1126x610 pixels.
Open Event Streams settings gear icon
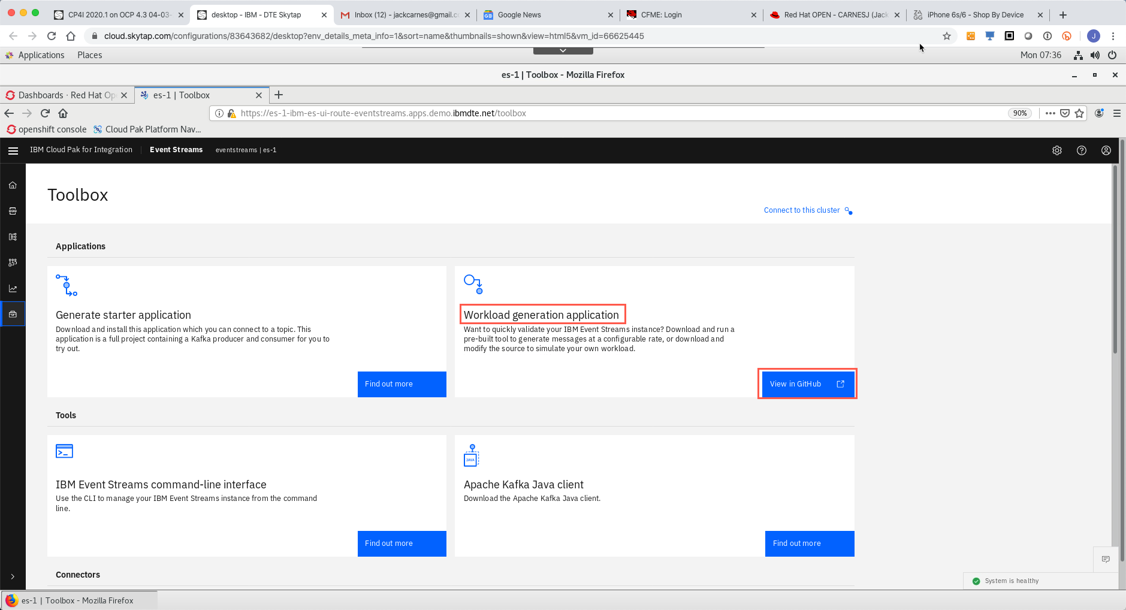pyautogui.click(x=1057, y=150)
